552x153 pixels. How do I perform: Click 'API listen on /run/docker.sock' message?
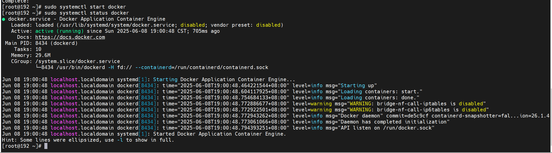pos(386,128)
